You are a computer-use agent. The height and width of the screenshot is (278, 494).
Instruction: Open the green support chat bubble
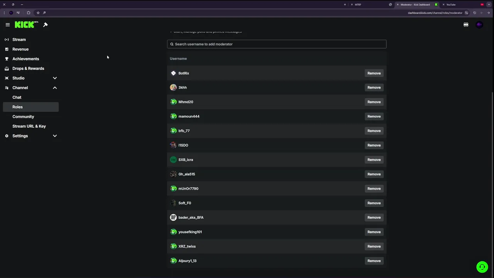click(482, 267)
